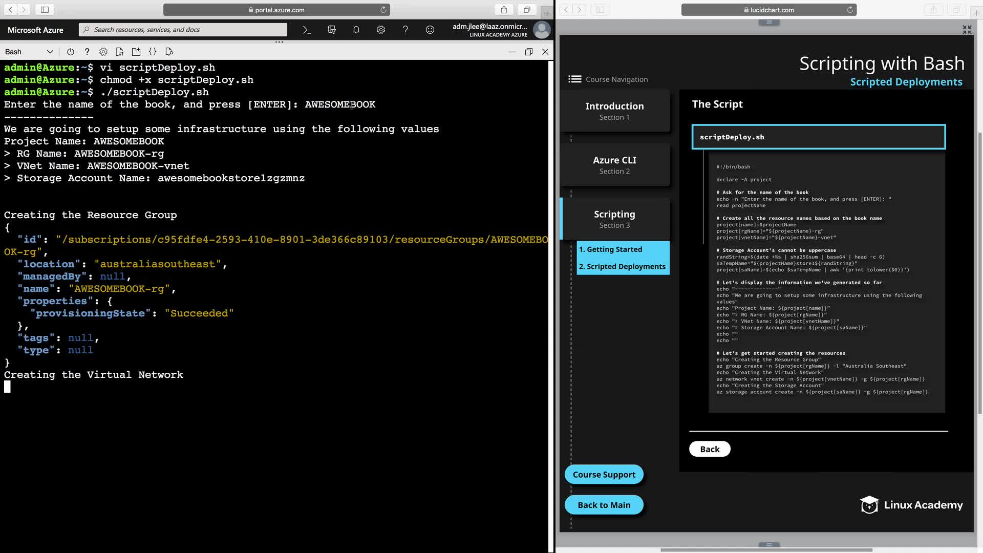Click the upload/download files icon in the Cloud Shell toolbar

119,52
